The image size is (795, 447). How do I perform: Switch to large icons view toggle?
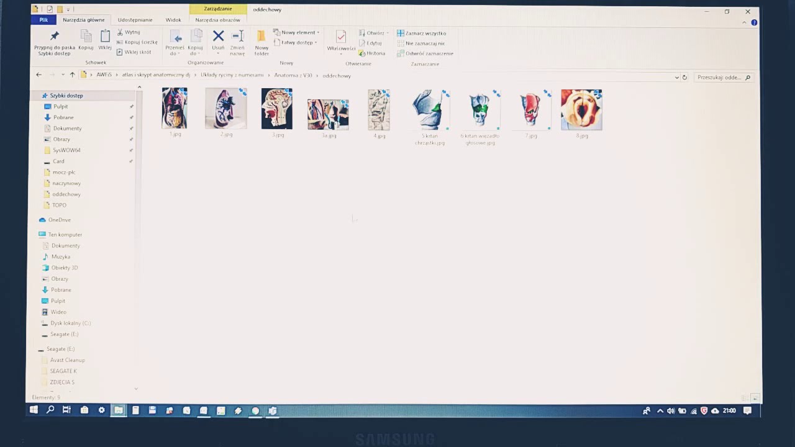point(755,397)
